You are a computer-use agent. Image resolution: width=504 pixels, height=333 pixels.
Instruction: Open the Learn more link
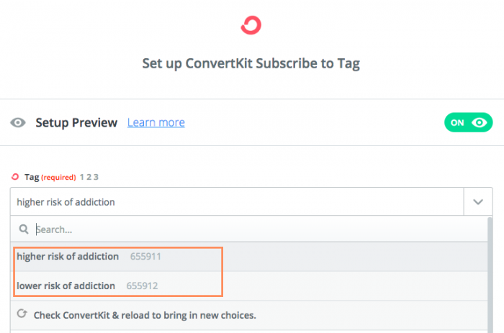(156, 122)
